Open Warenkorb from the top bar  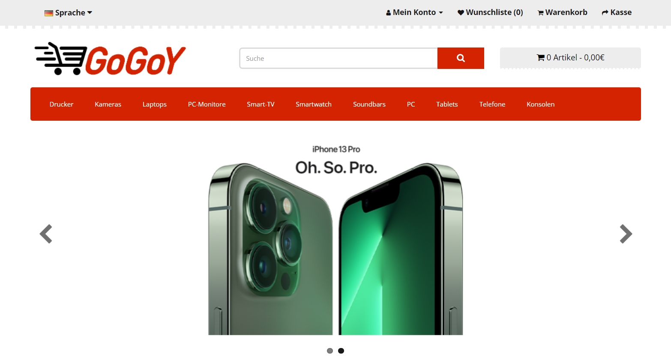[x=562, y=12]
